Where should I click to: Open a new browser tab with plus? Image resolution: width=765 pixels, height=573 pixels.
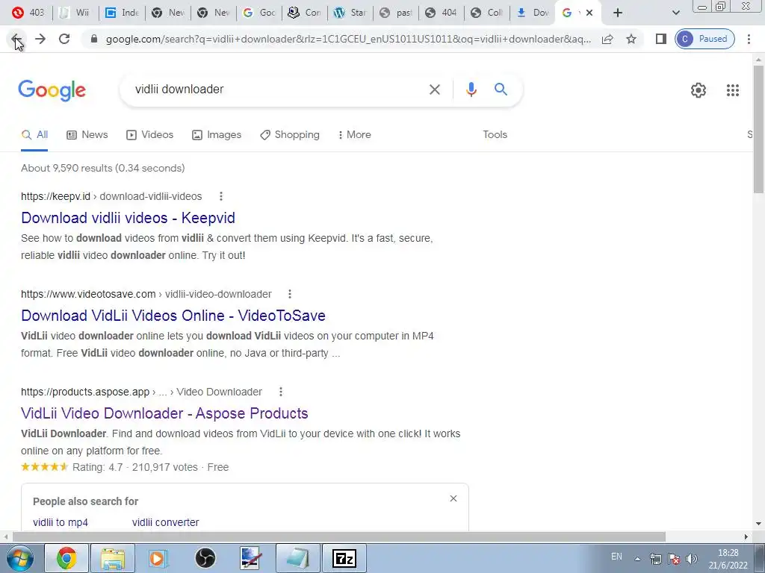618,13
